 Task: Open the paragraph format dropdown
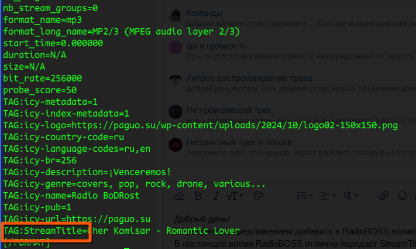coord(351,195)
